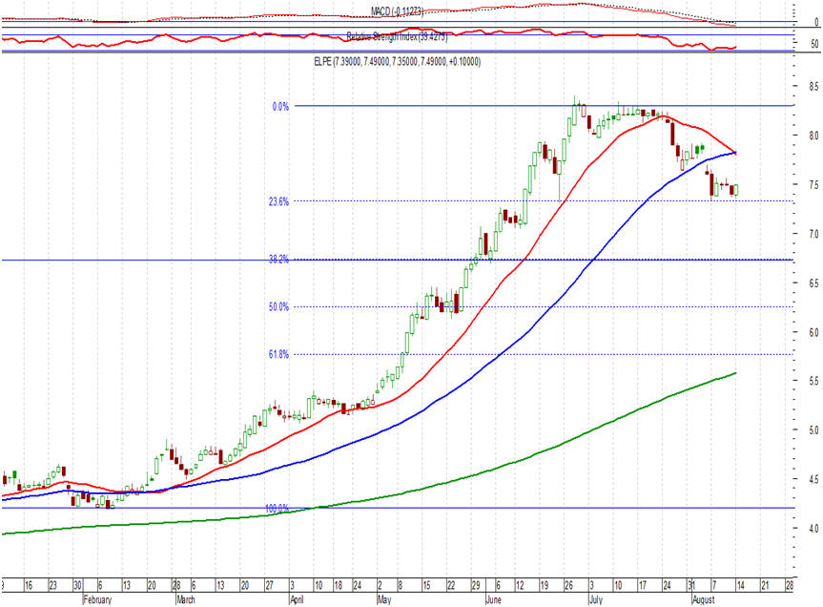
Task: Click the date tick 14 in August
Action: pyautogui.click(x=740, y=585)
